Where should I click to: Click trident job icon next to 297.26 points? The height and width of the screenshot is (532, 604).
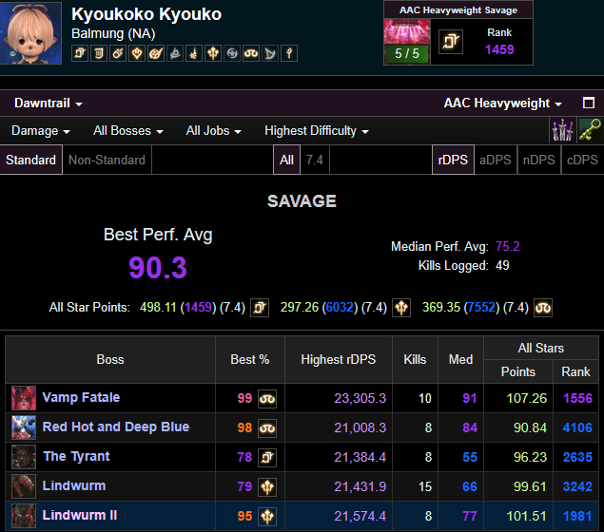coord(401,308)
